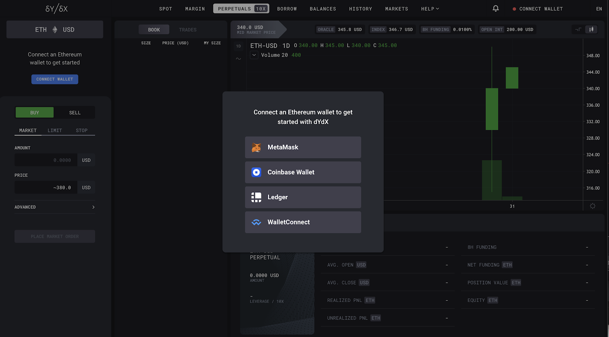The width and height of the screenshot is (609, 337).
Task: Go to the Margin tab
Action: (x=195, y=9)
